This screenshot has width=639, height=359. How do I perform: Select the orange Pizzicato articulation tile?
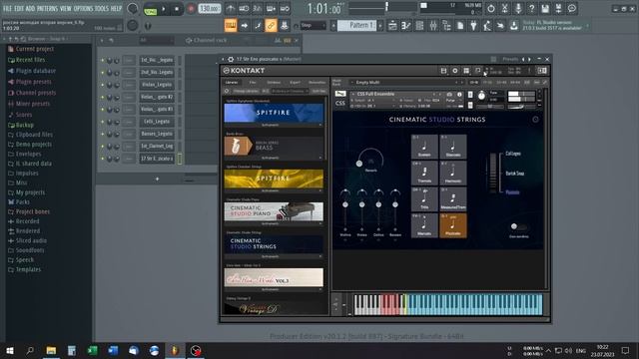[x=452, y=225]
